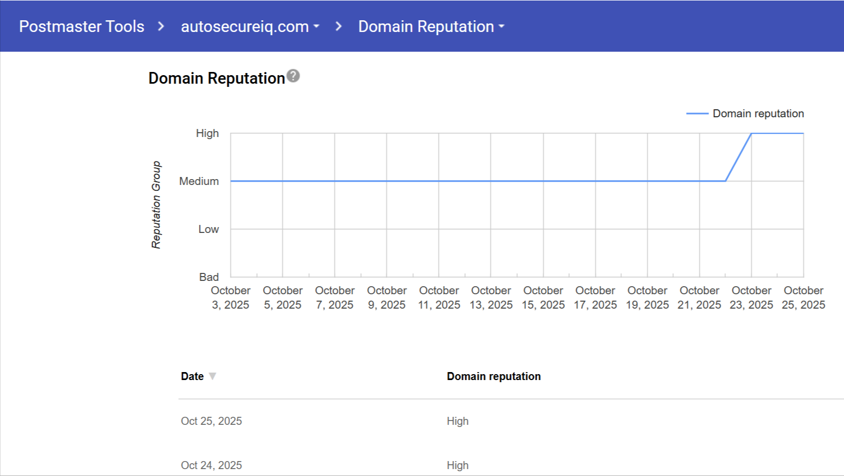Click the Date column sort arrow
The image size is (844, 476).
pyautogui.click(x=212, y=376)
